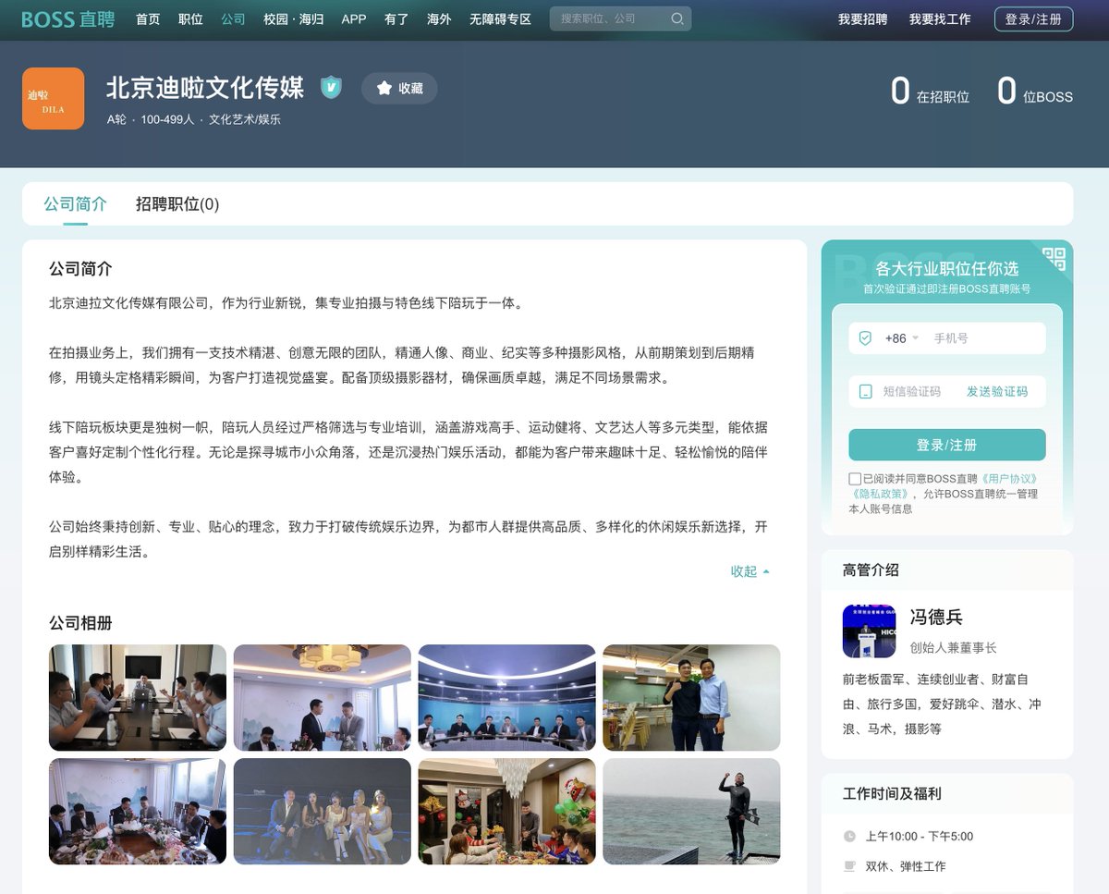Viewport: 1109px width, 894px height.
Task: Open the +86 country code dropdown
Action: click(901, 338)
